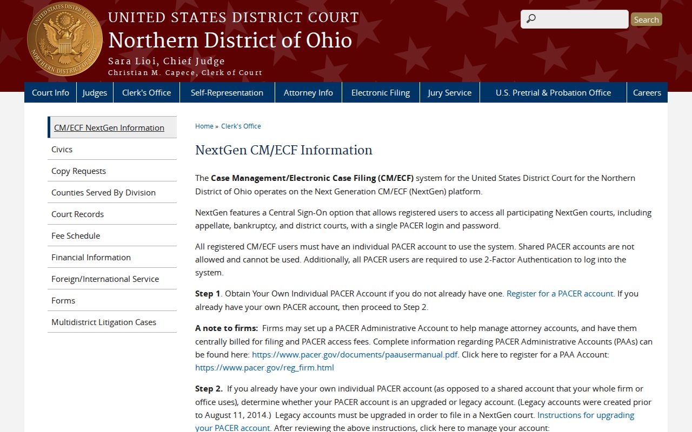Viewport: 692px width, 432px height.
Task: Click the Search button
Action: coord(646,19)
